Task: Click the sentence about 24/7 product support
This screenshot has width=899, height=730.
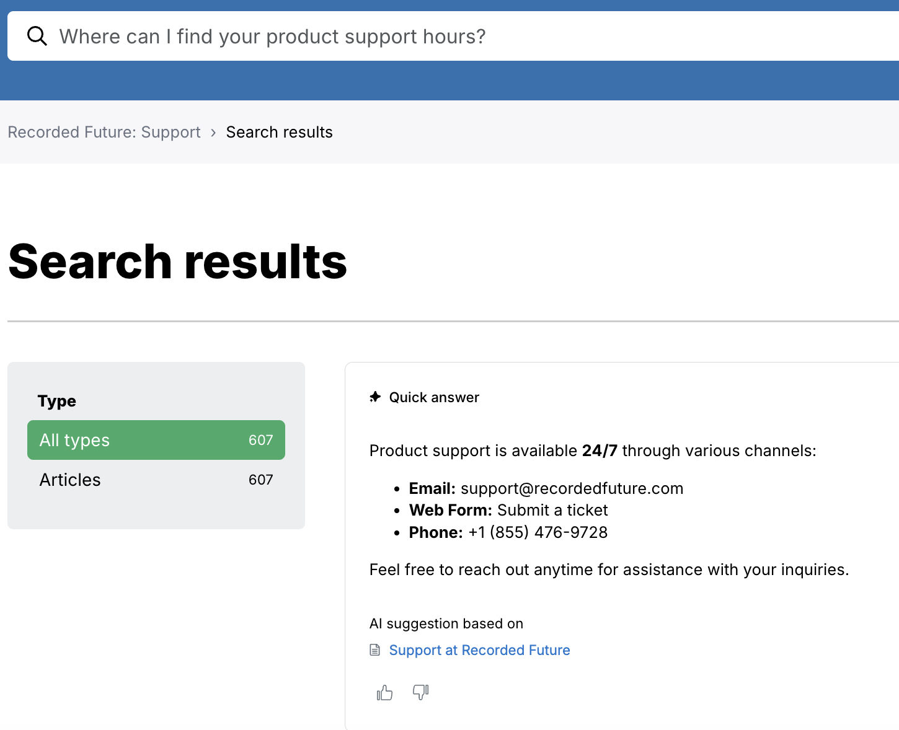Action: pos(593,451)
